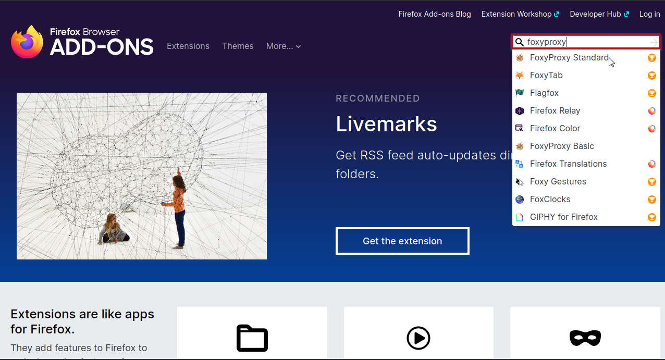Click the trophy badge beside GIPHY for Firefox
The height and width of the screenshot is (360, 665).
[x=651, y=217]
